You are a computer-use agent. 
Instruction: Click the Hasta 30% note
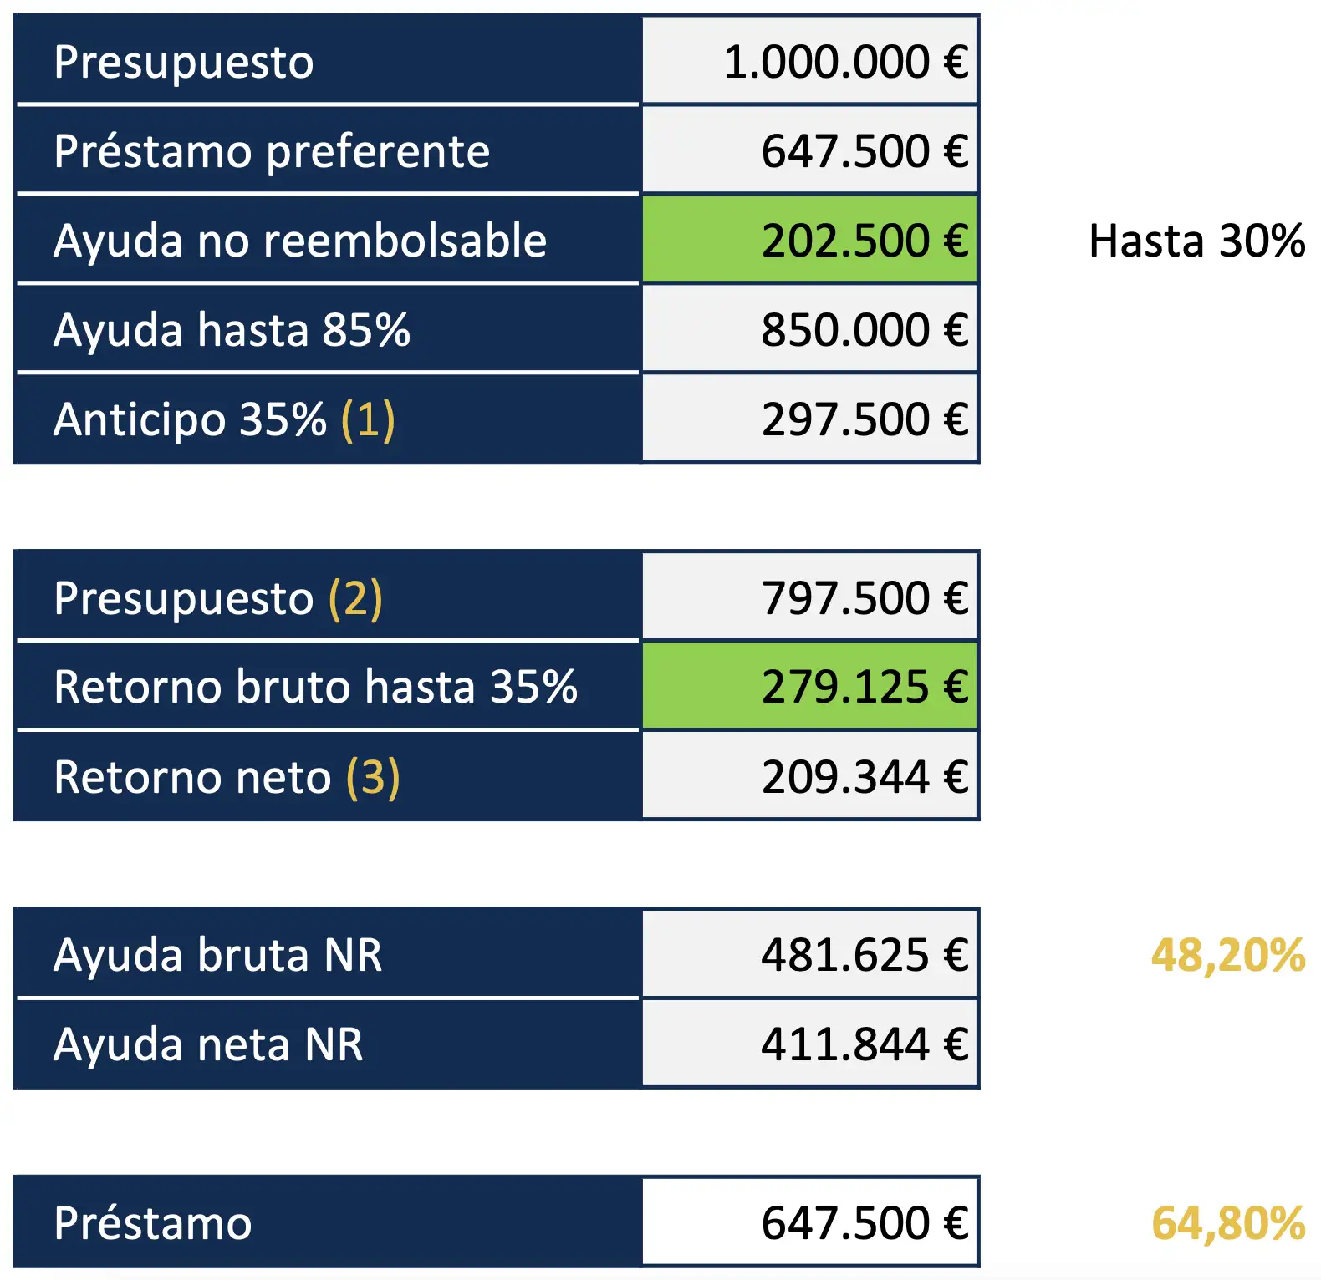1196,241
